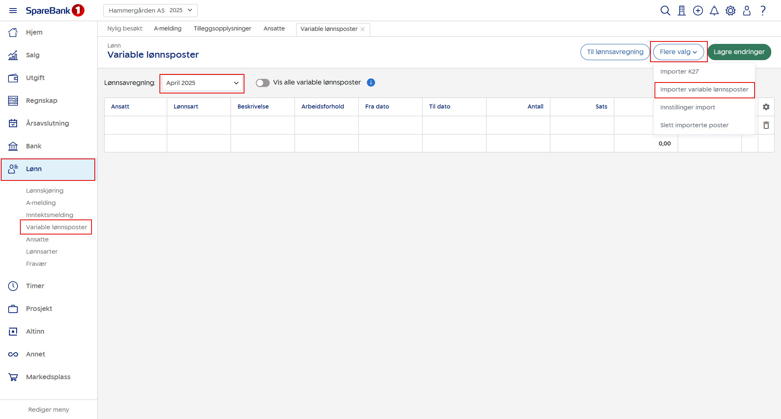Click the Lagre endringer button

point(739,52)
